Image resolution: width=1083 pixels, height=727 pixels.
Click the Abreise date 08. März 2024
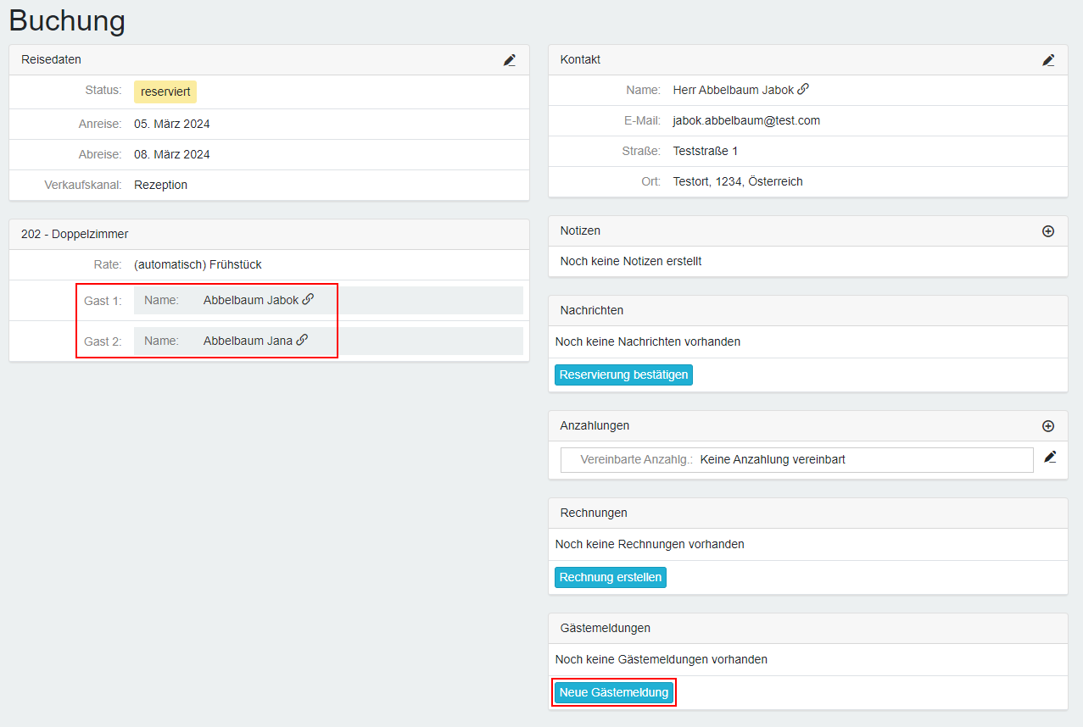(x=172, y=154)
